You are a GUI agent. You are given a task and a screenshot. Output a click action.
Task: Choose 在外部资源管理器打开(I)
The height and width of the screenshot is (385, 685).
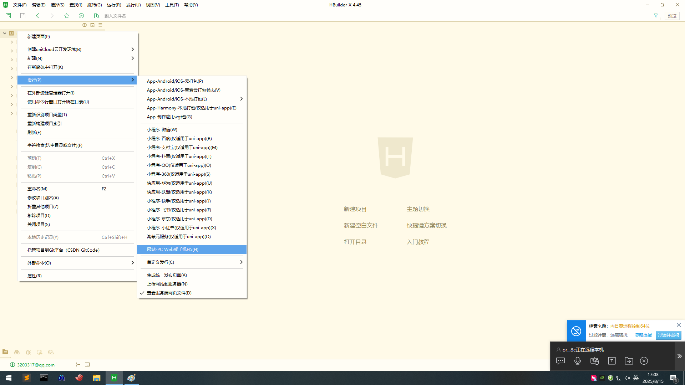[x=78, y=93]
